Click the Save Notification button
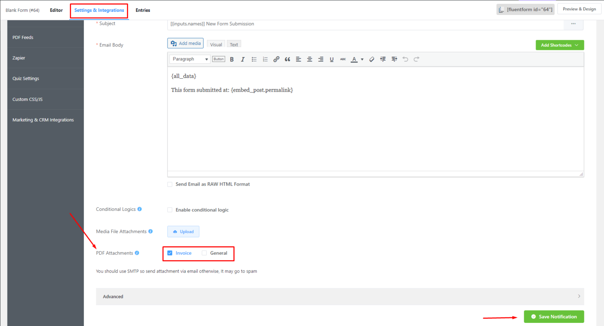Image resolution: width=604 pixels, height=326 pixels. (x=554, y=317)
